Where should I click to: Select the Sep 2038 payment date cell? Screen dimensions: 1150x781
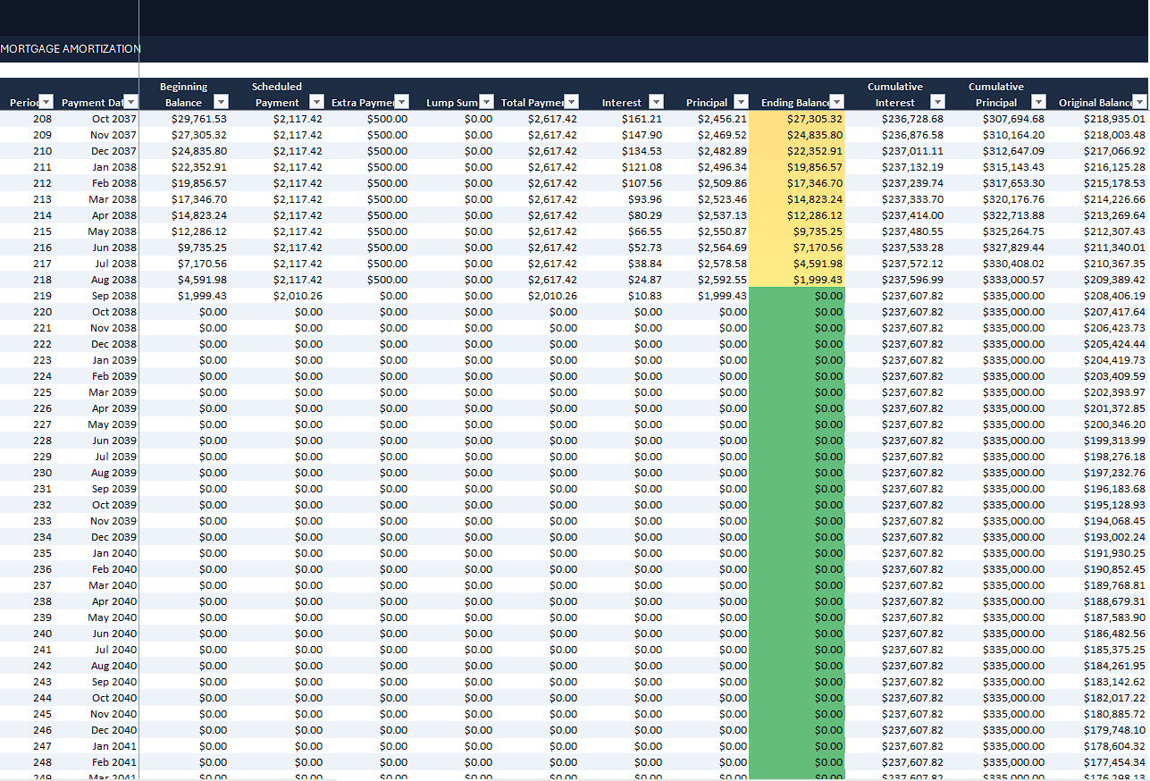pos(114,296)
